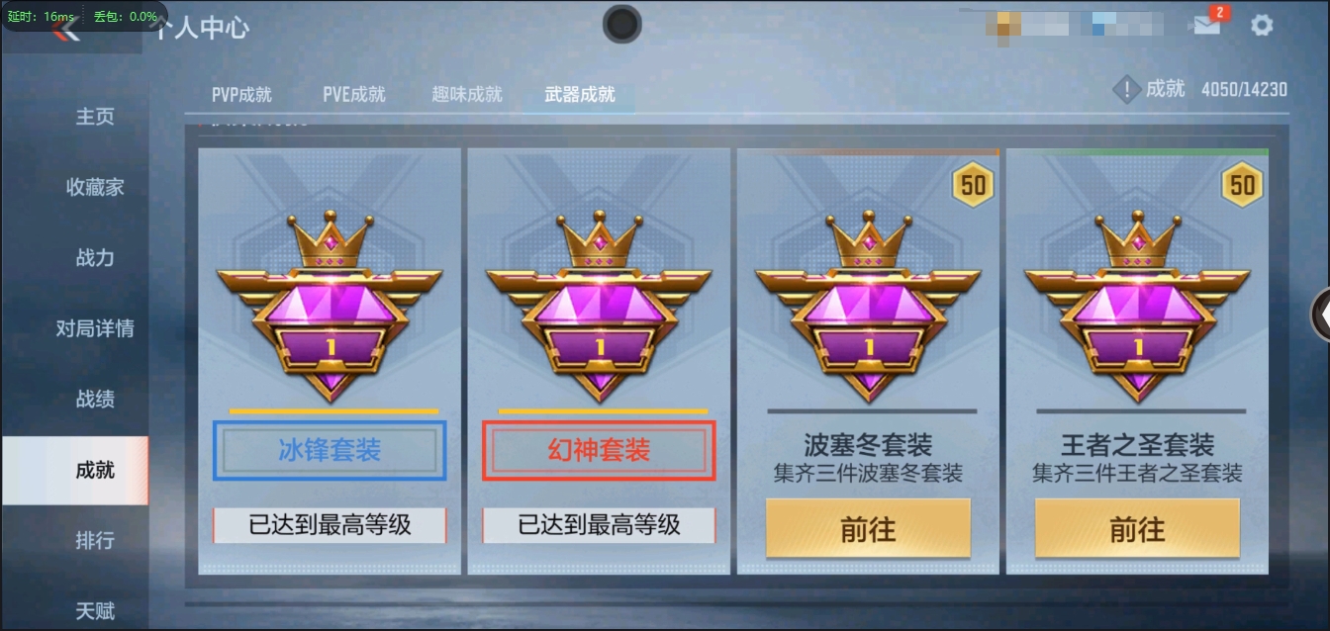This screenshot has width=1330, height=631.
Task: Tap the 波塞冬套装 50-point hexagon badge
Action: pyautogui.click(x=973, y=185)
